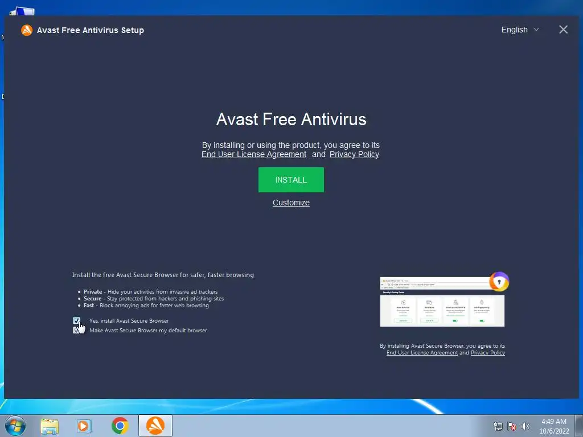Toggle Make Avast Secure Browser my default browser

click(x=76, y=331)
